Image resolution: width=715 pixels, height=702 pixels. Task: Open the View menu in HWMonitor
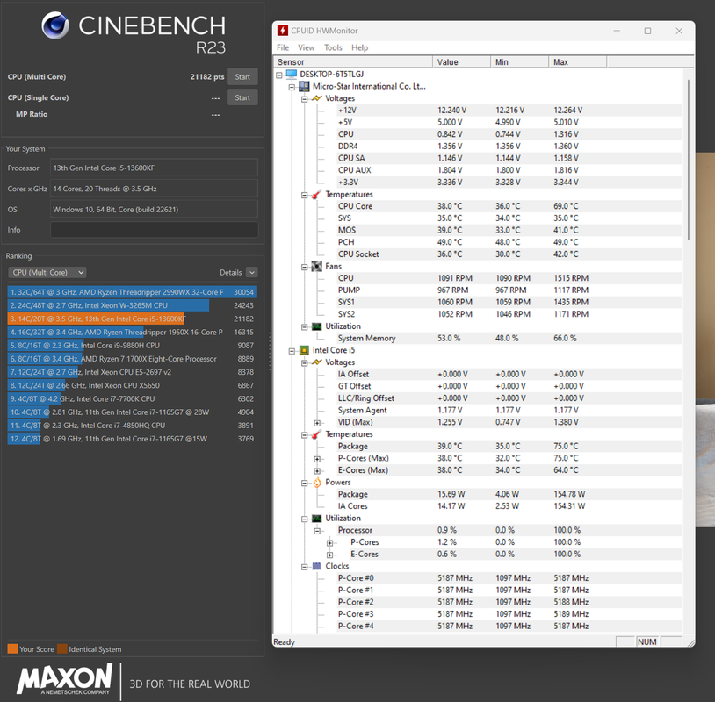coord(306,47)
